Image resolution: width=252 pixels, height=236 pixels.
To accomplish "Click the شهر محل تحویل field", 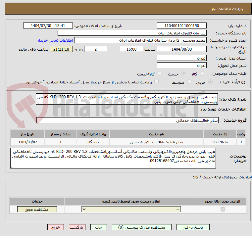I will [181, 66].
